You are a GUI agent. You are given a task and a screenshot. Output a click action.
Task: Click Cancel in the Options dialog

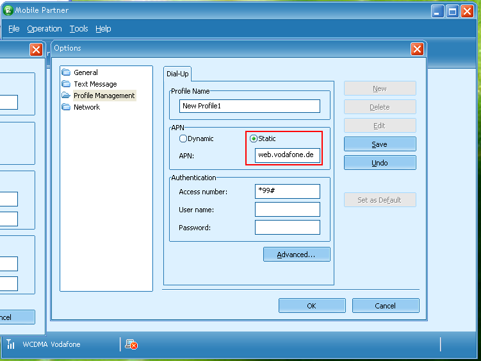coord(386,306)
